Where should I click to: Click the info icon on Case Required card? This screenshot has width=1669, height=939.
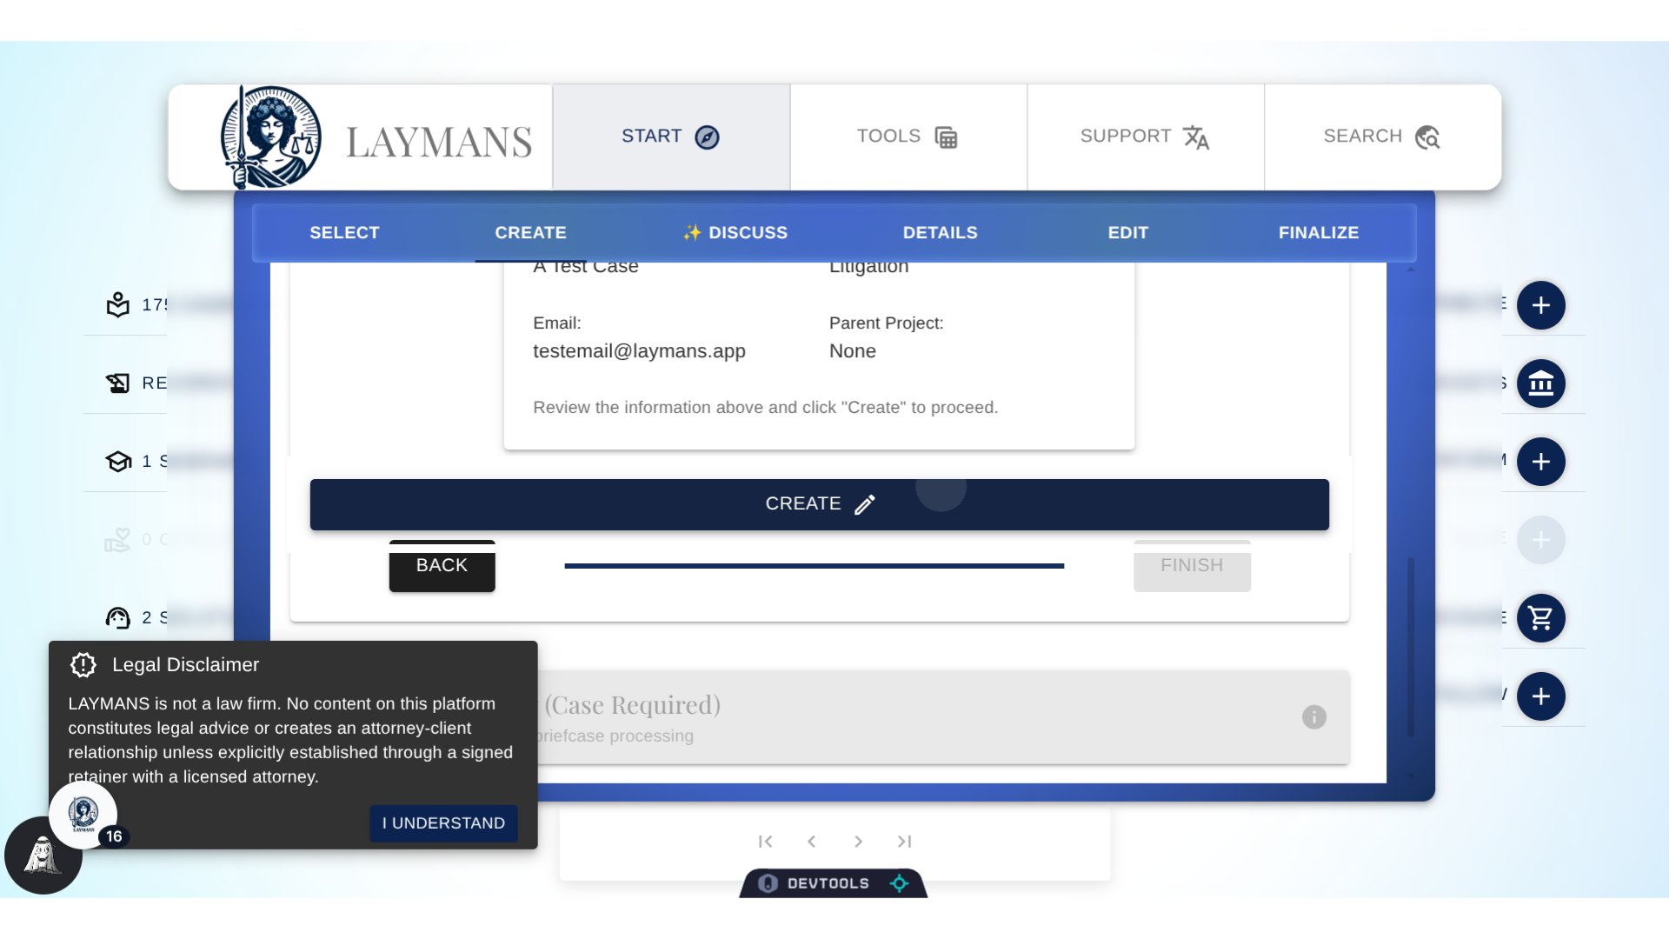[x=1313, y=717]
